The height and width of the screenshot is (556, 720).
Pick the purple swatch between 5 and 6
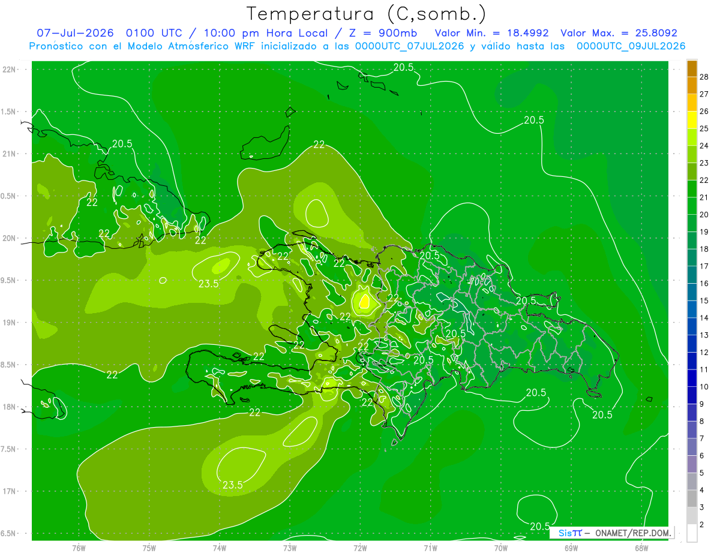(x=692, y=464)
